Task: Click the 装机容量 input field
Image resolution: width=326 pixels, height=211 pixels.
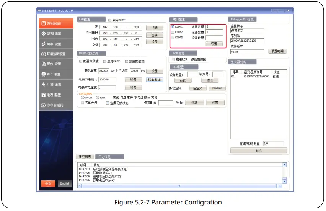Action: point(104,71)
